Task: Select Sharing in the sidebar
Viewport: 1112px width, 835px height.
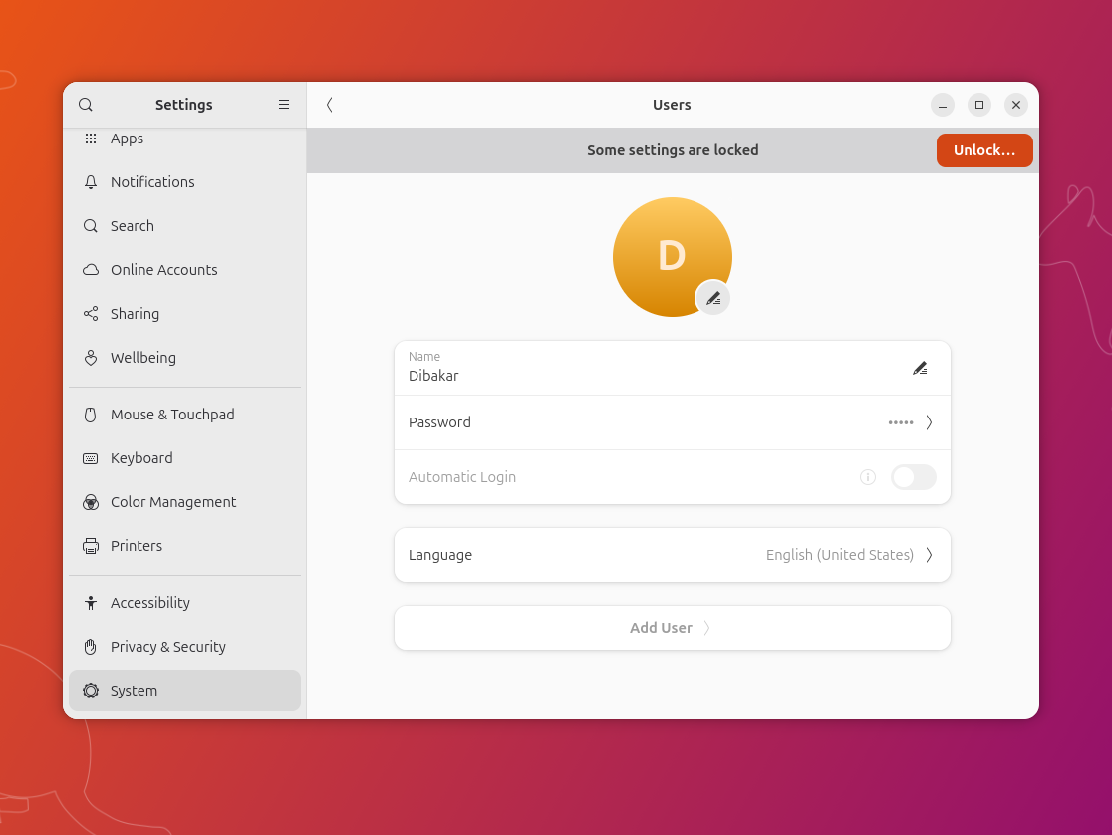Action: (x=184, y=314)
